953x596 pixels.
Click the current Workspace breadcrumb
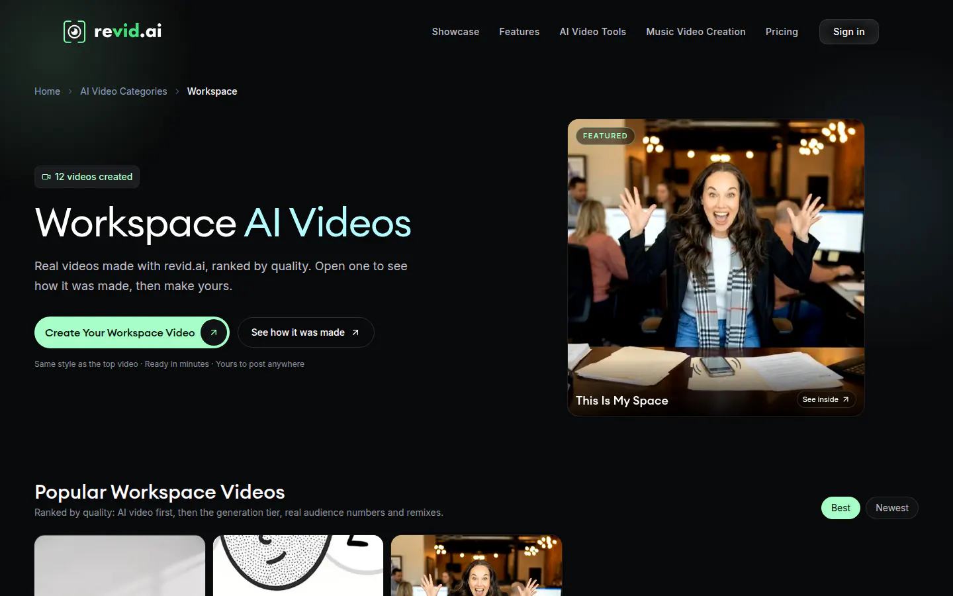click(x=212, y=91)
